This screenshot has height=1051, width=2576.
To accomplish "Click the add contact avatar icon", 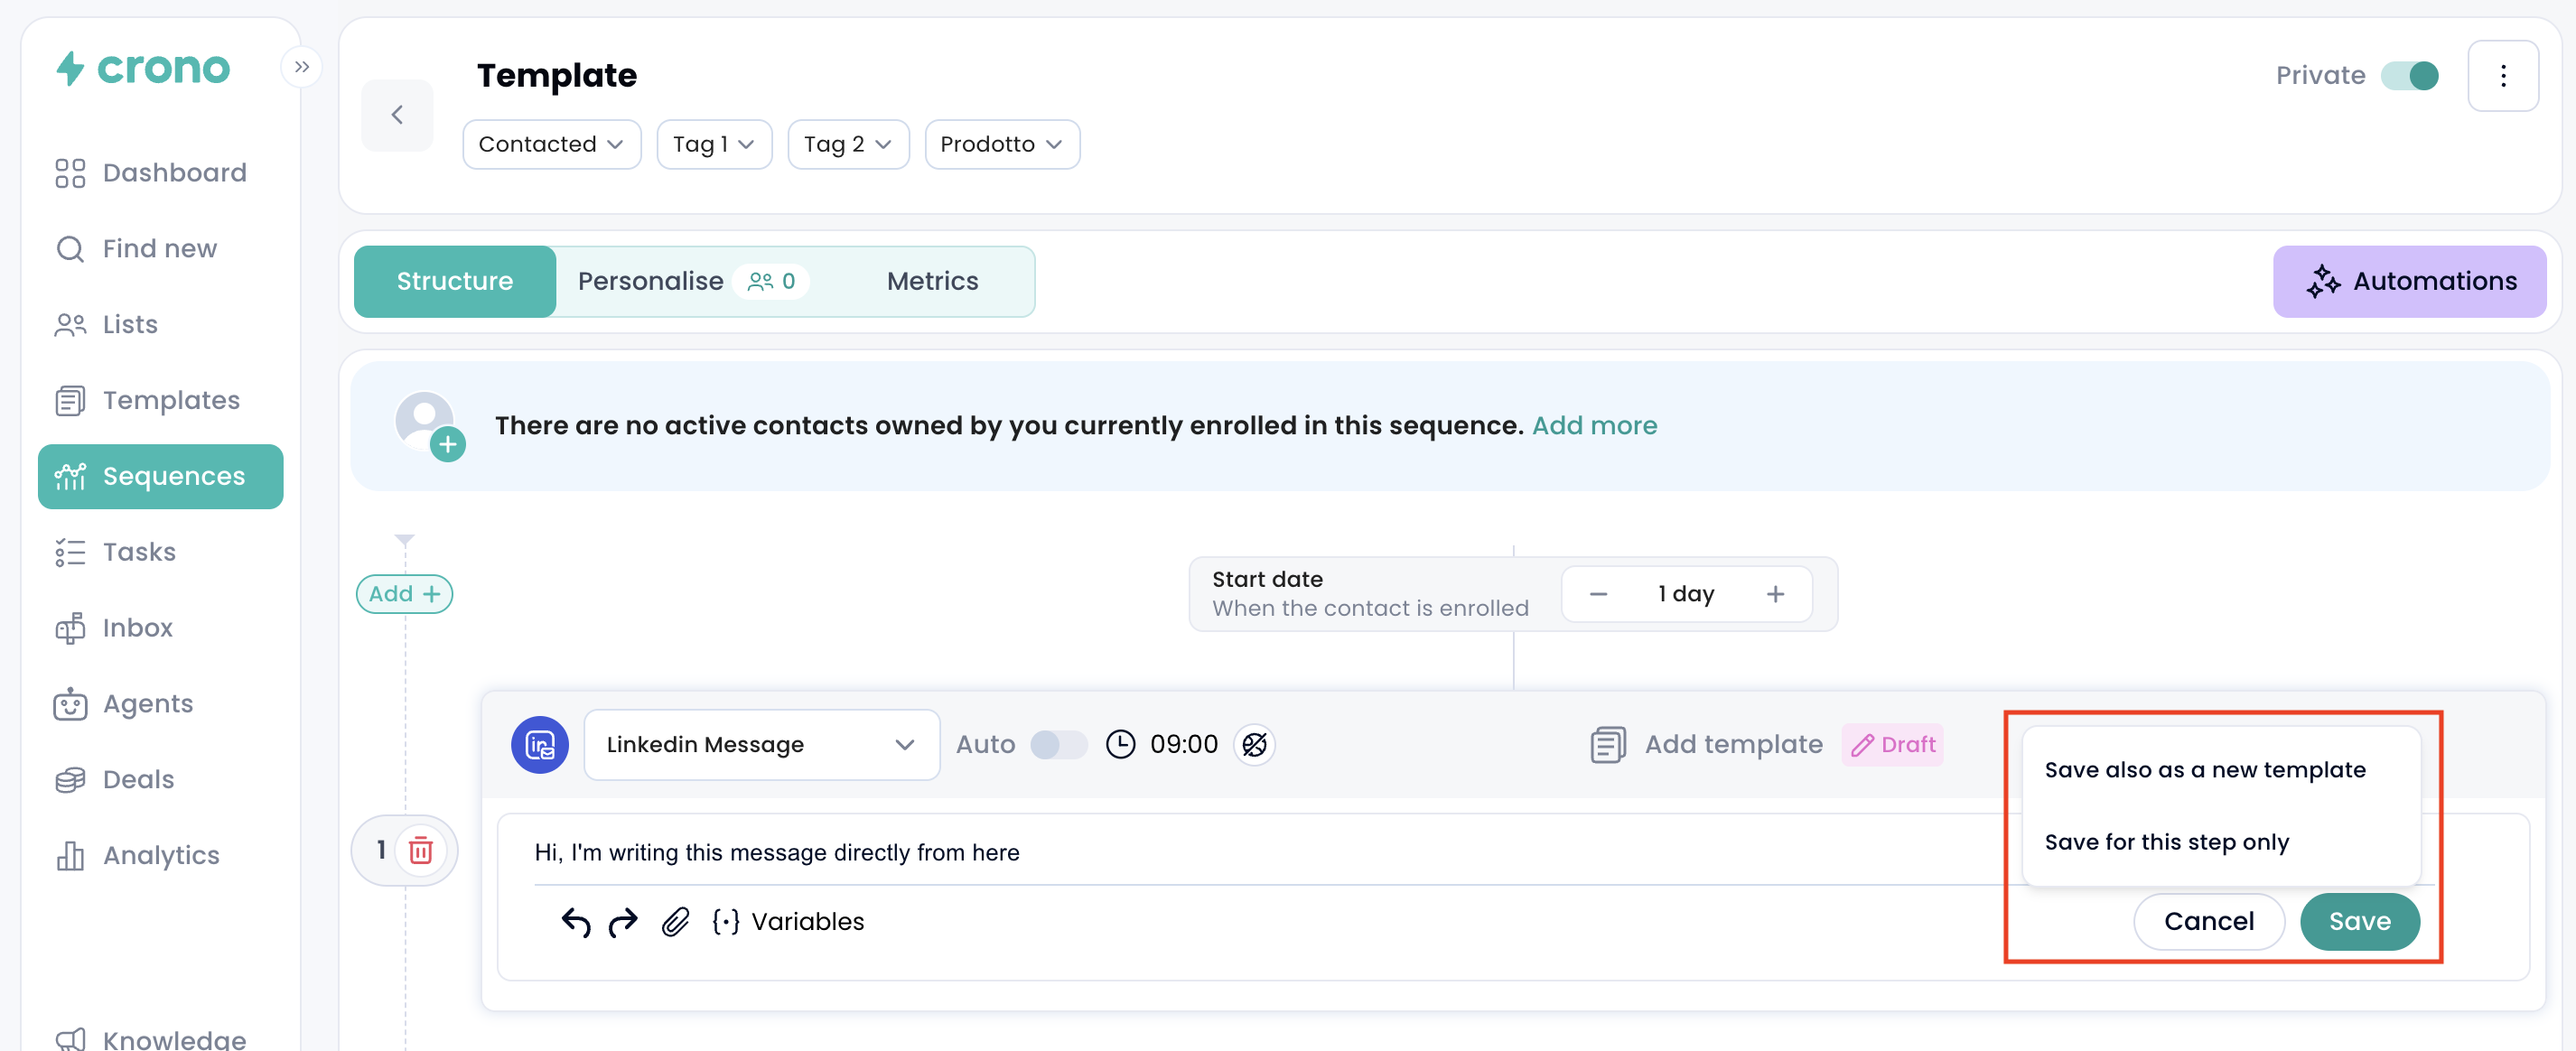I will tap(430, 426).
